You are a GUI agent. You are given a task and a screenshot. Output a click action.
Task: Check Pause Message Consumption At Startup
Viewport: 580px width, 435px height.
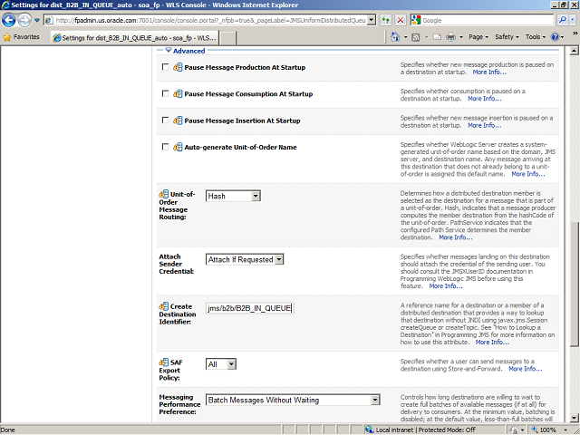click(164, 94)
